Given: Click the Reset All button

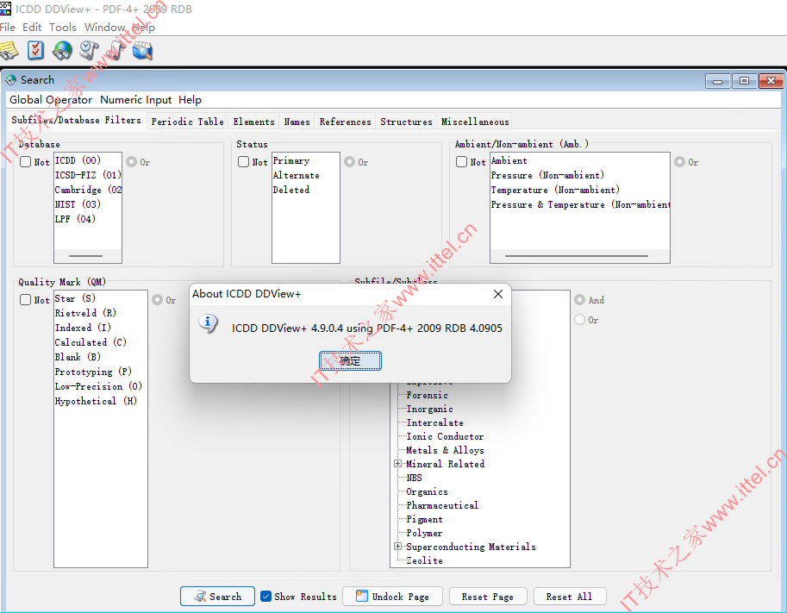Looking at the screenshot, I should coord(570,597).
